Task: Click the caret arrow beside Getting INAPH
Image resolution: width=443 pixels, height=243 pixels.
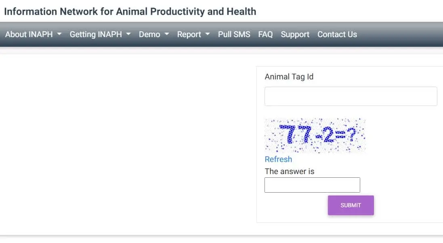Action: click(128, 34)
